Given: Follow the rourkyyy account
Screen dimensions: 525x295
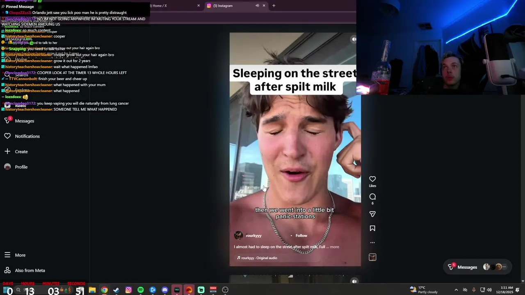Looking at the screenshot, I should pos(301,236).
